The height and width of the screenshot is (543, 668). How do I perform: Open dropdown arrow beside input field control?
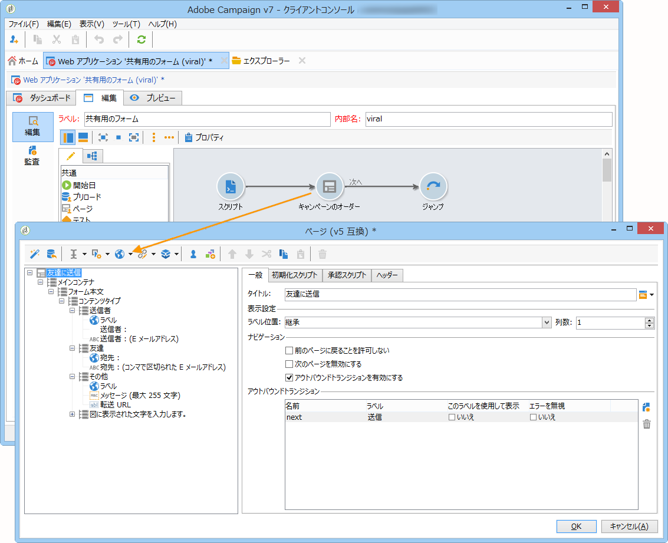pyautogui.click(x=84, y=254)
